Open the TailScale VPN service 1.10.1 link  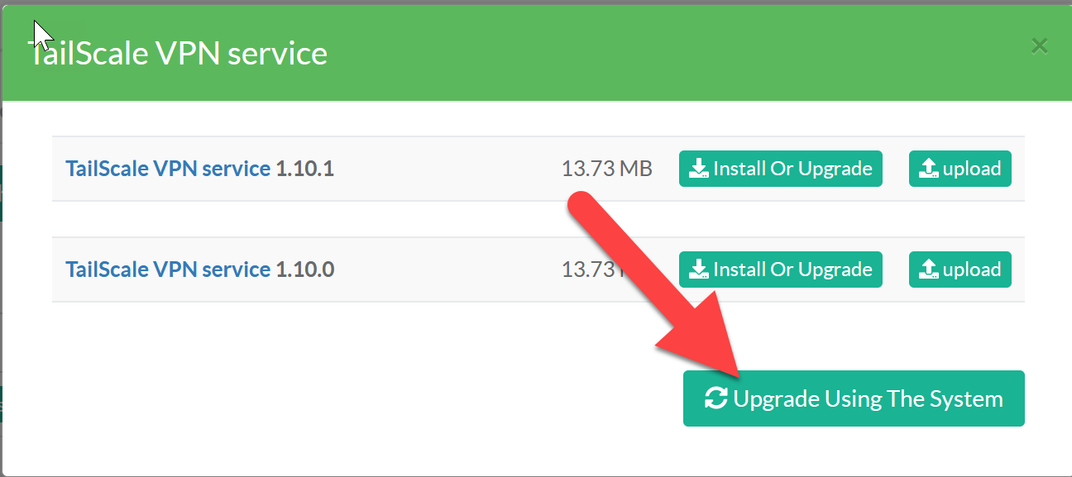point(168,169)
